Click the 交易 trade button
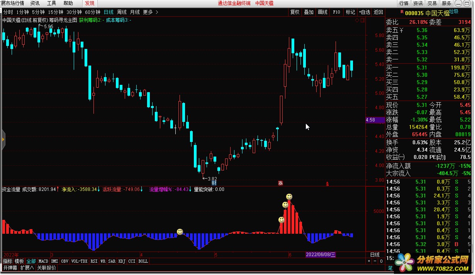This screenshot has width=475, height=275. [432, 3]
